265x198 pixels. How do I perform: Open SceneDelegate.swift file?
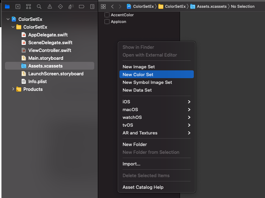coord(50,42)
